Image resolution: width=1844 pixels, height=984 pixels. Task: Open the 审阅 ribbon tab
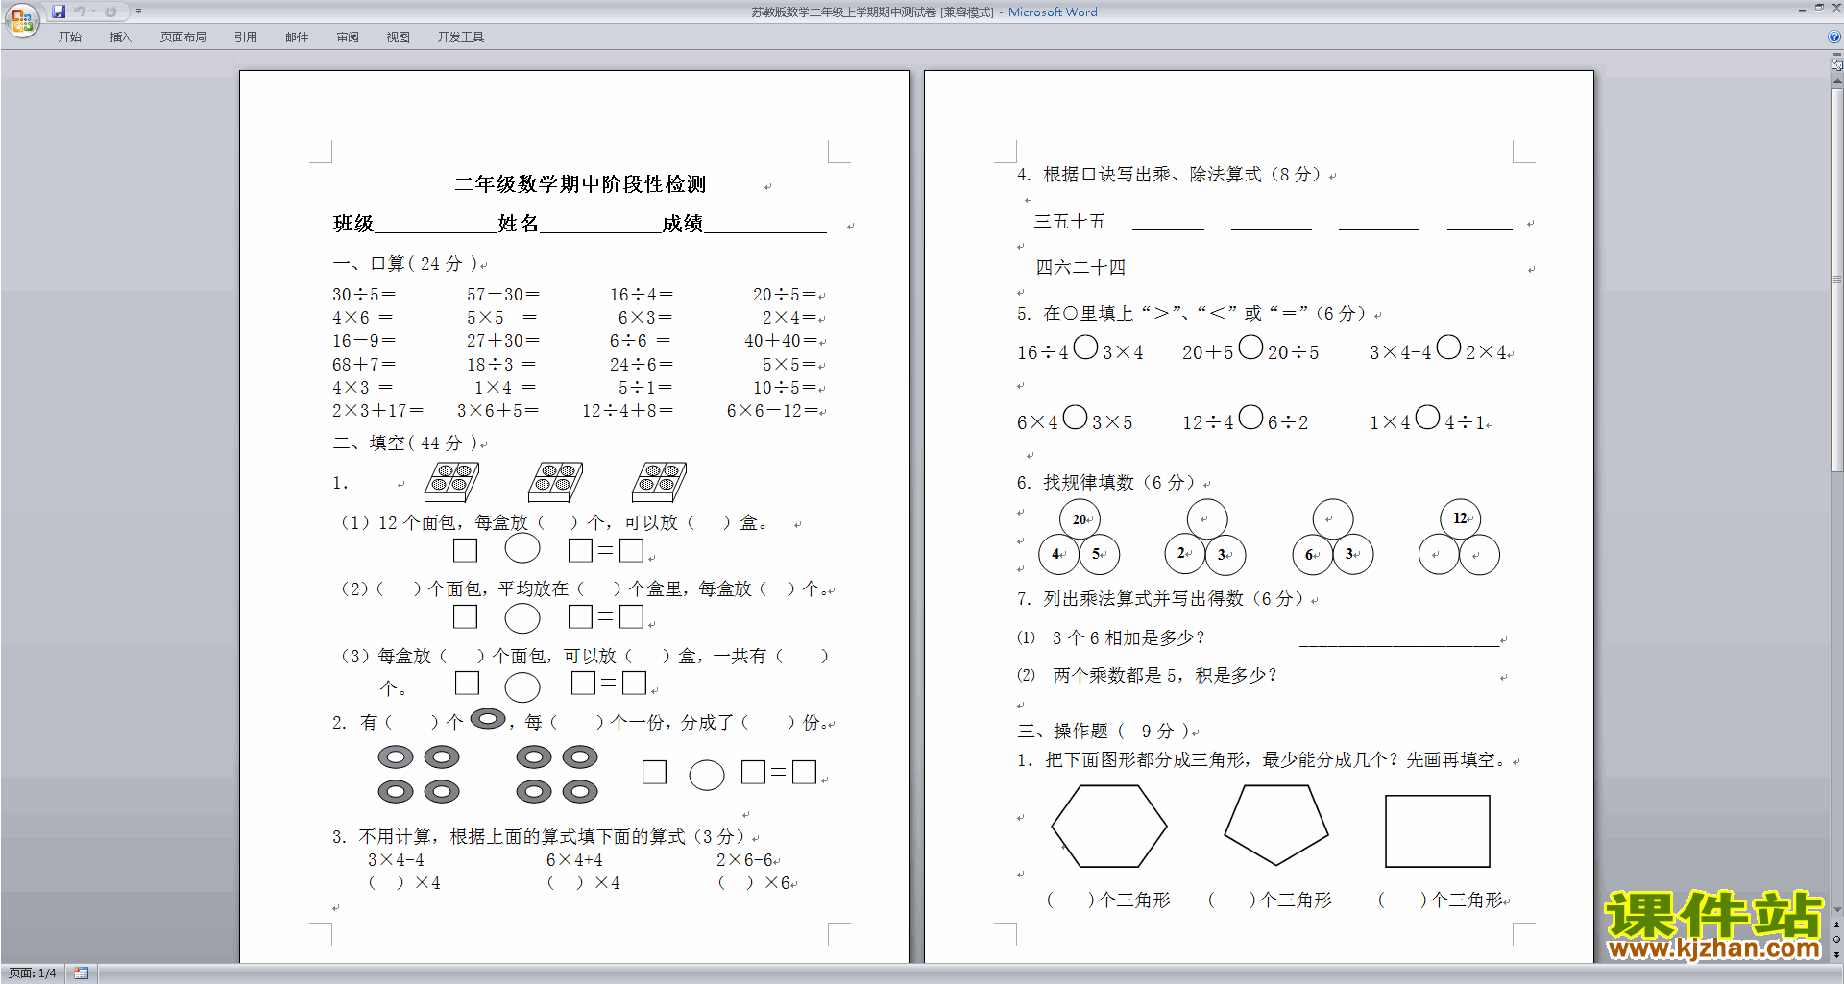click(348, 37)
